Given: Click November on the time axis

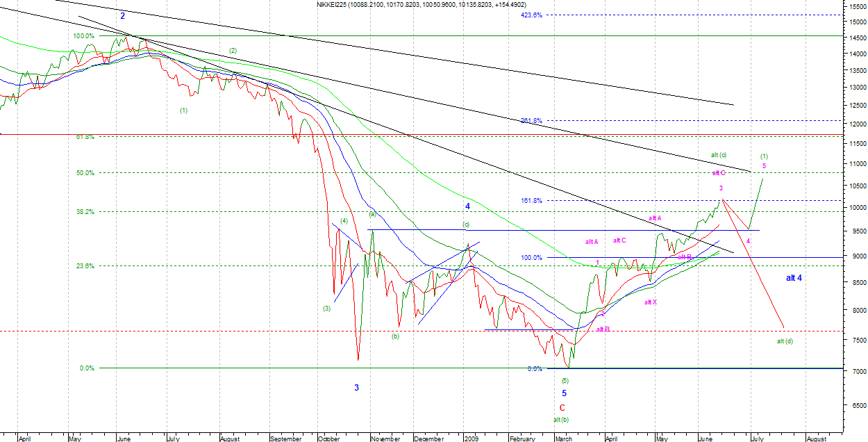Looking at the screenshot, I should tap(385, 439).
